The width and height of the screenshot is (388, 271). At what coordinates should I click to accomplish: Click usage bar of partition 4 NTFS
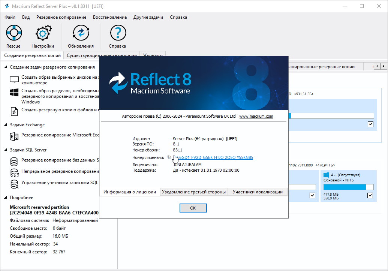(348, 187)
